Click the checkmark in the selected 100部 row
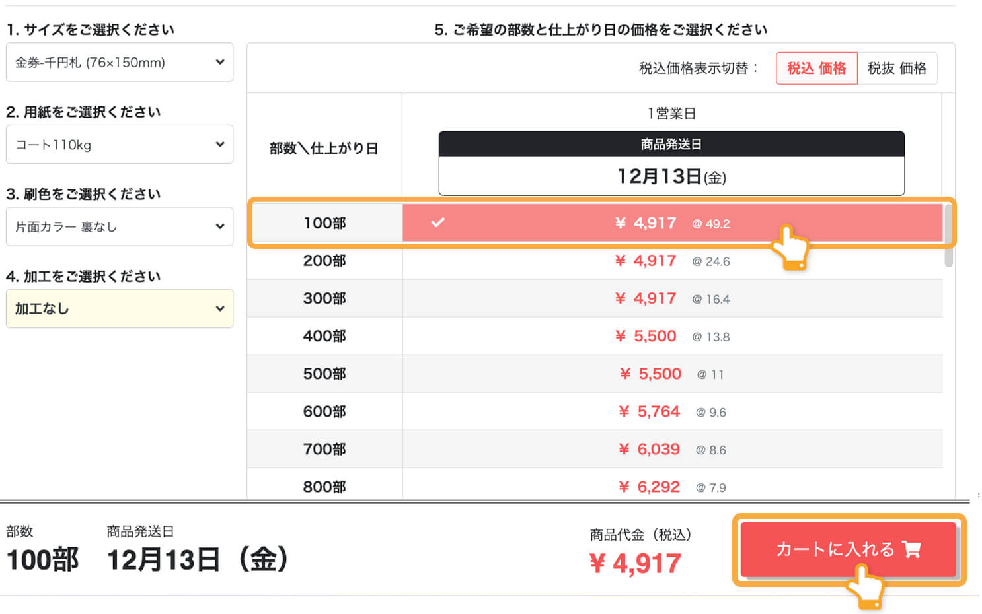 coord(437,223)
